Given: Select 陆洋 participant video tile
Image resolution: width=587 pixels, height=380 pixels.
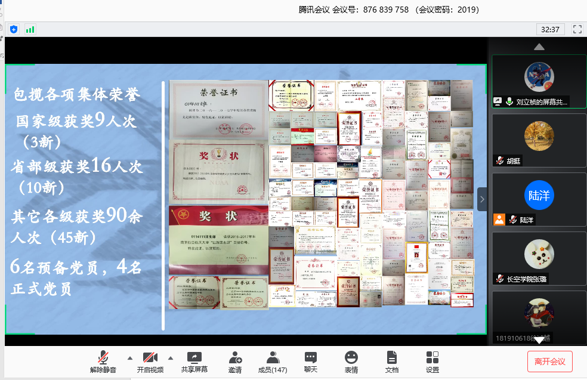Looking at the screenshot, I should pos(539,199).
